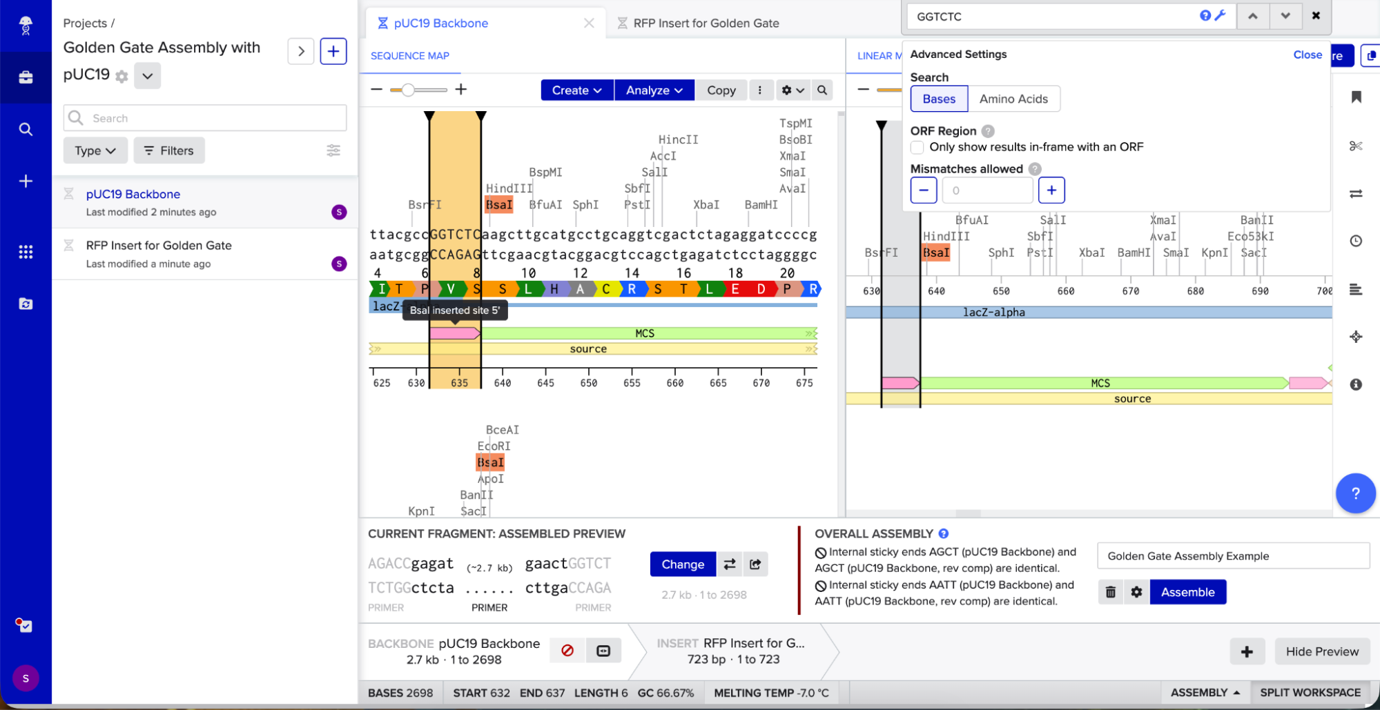1380x710 pixels.
Task: Click the Change fragment button
Action: tap(683, 564)
